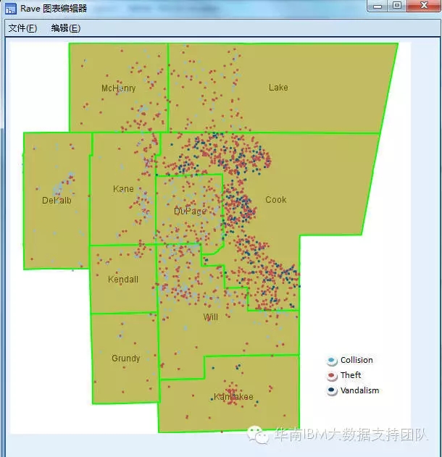
Task: Select the Kankakee county label
Action: (x=233, y=396)
